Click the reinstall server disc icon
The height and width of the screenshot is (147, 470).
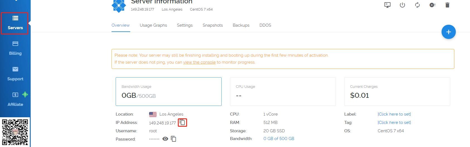point(432,5)
